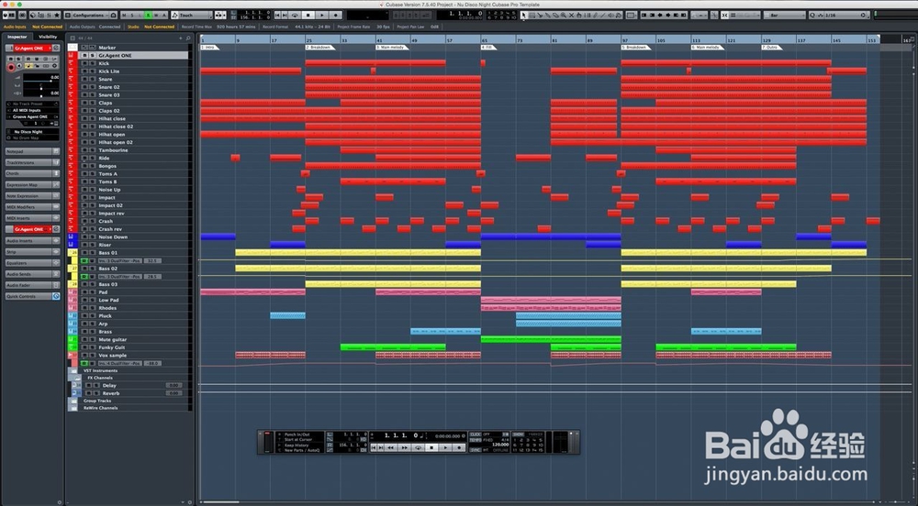918x506 pixels.
Task: Click the Record Enable button in Inspector
Action: (10, 67)
